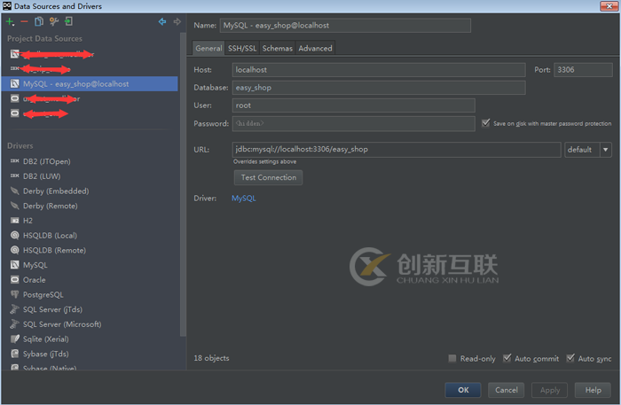The width and height of the screenshot is (621, 405).
Task: Open the MySQL driver link
Action: [244, 199]
